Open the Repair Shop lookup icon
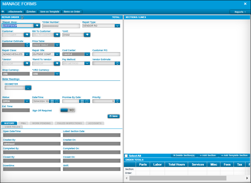This screenshot has height=183, width=251. 37,25
